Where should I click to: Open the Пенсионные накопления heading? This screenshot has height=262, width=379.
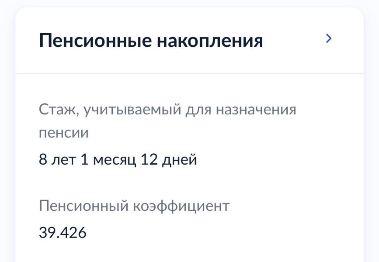[x=151, y=41]
